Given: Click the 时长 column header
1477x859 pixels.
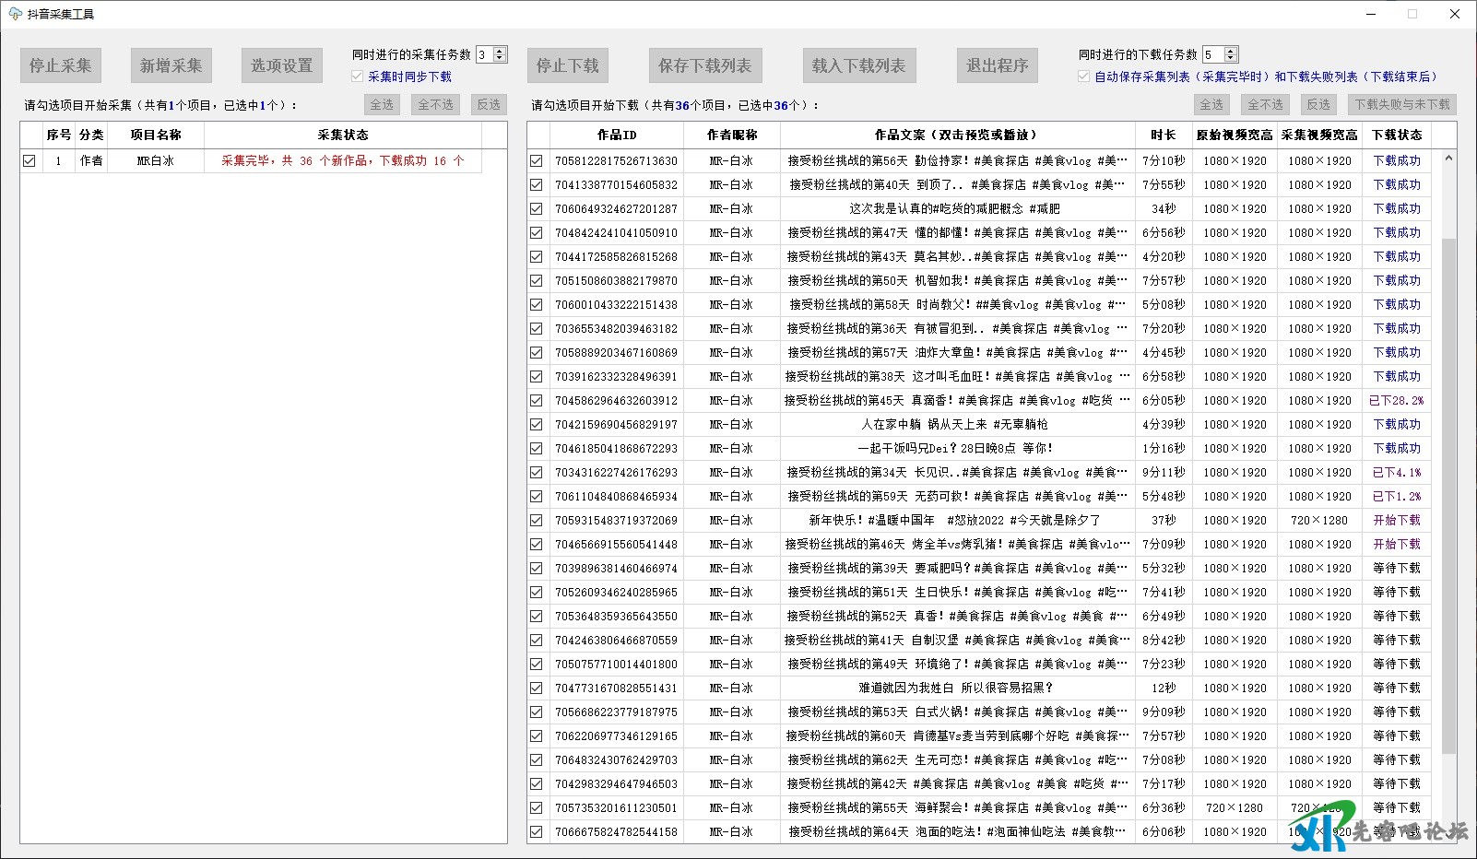Looking at the screenshot, I should pos(1164,135).
